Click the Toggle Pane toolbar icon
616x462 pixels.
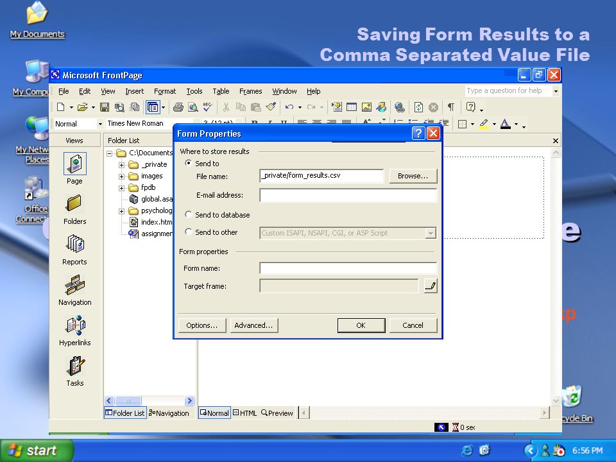pyautogui.click(x=153, y=107)
